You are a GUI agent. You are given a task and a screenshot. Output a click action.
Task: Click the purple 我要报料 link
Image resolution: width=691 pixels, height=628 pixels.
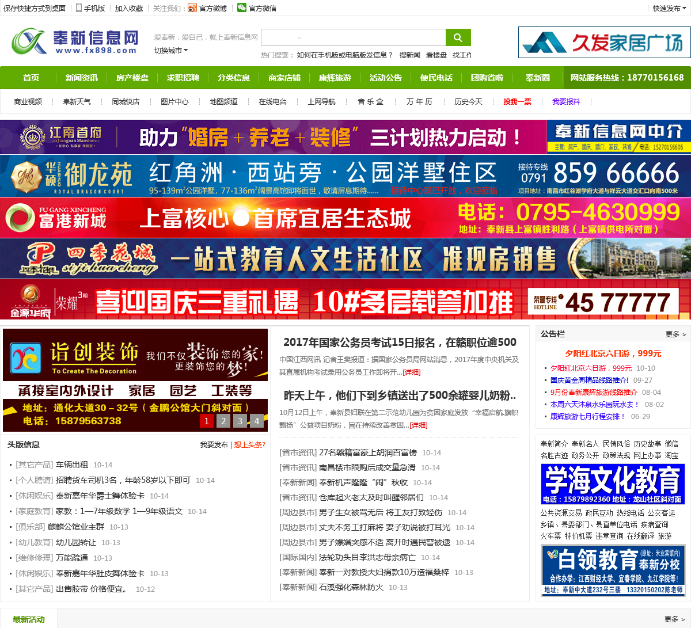click(x=566, y=101)
